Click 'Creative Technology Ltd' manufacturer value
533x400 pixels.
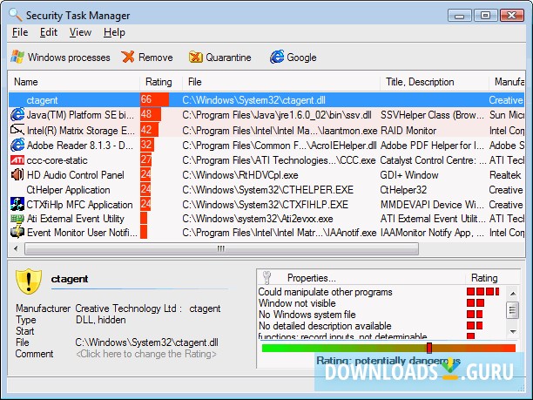click(126, 308)
